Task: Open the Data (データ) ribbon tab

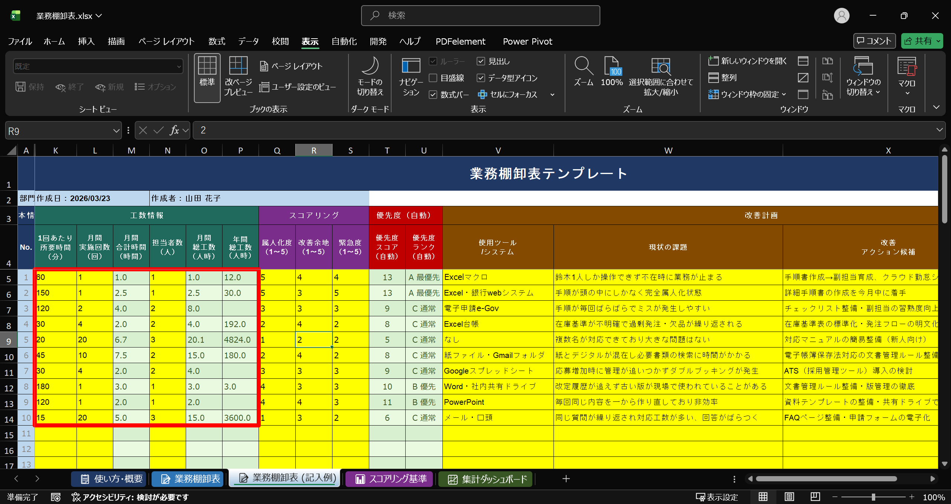Action: coord(248,41)
